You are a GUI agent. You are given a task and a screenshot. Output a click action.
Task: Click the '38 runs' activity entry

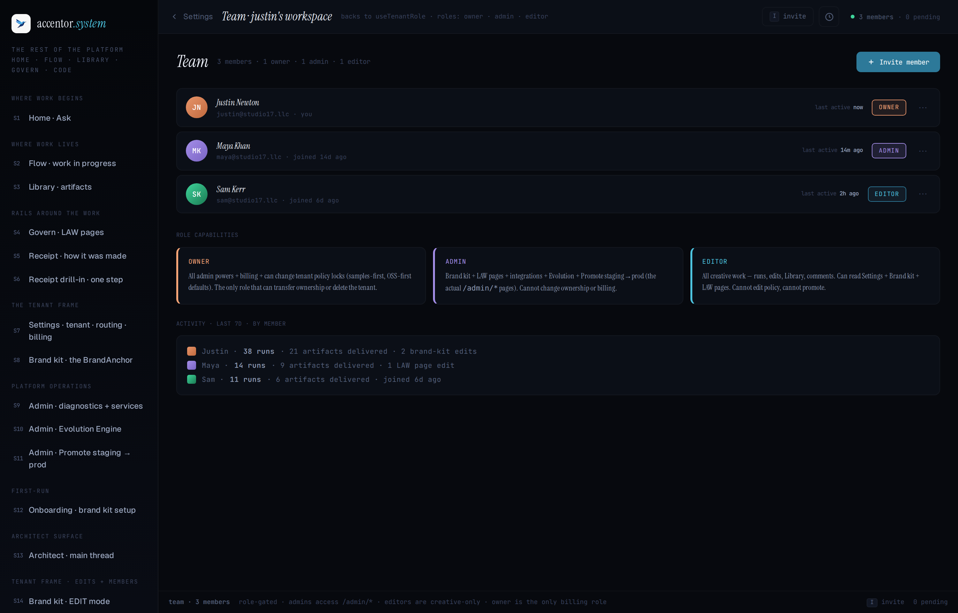pyautogui.click(x=259, y=351)
